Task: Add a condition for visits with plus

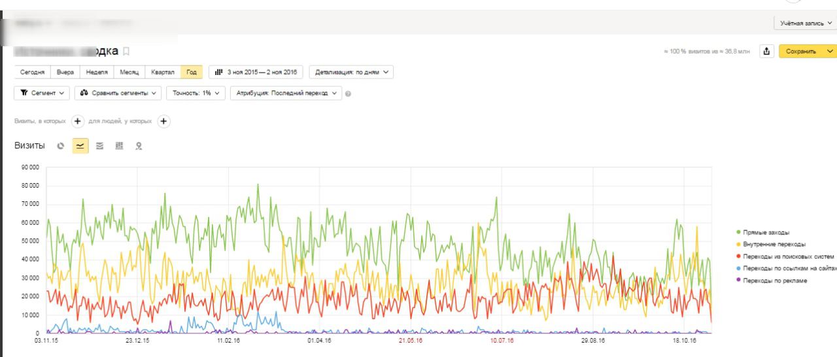Action: click(77, 121)
